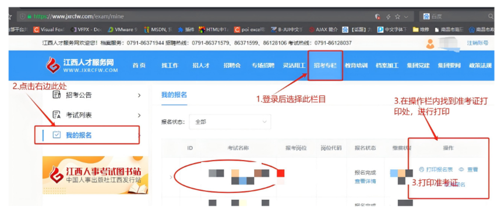Screen dimensions: 501x223
Task: Select the 我的报名 tab heading
Action: [174, 94]
